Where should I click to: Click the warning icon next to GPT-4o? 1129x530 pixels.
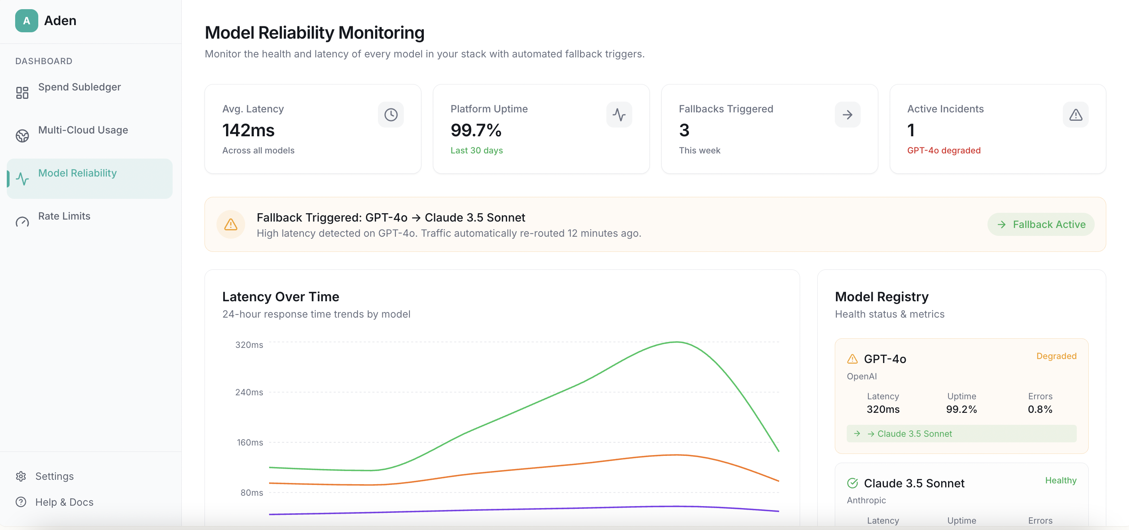point(852,359)
